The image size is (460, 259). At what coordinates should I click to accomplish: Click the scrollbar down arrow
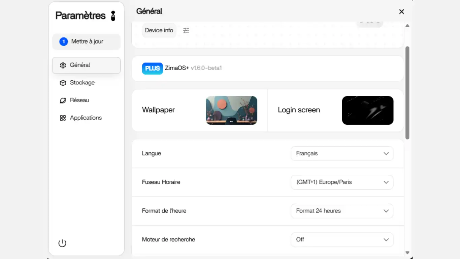407,253
